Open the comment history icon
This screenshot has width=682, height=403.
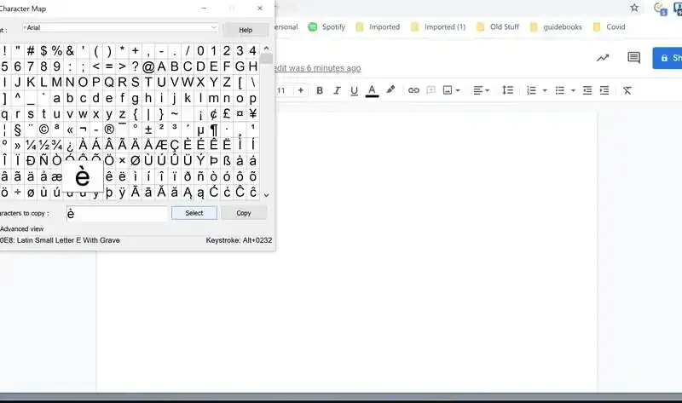click(633, 58)
